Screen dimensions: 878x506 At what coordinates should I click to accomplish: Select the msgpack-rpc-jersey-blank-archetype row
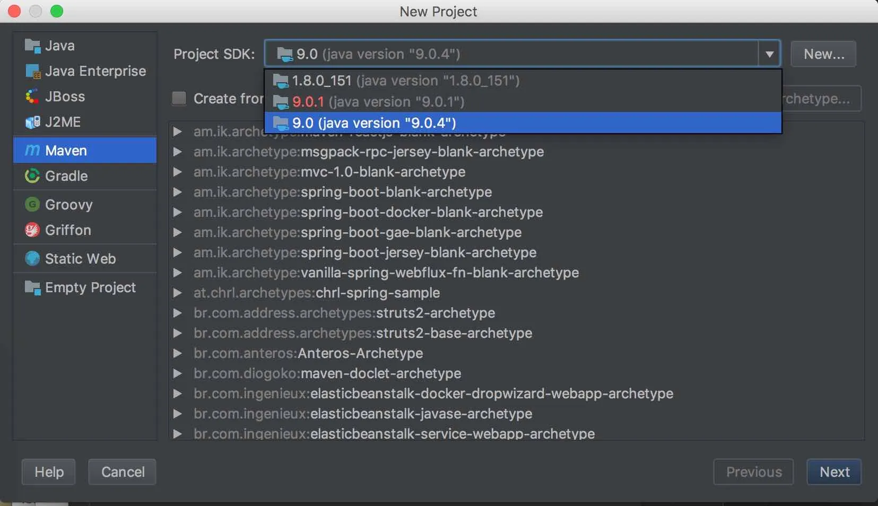[517, 152]
